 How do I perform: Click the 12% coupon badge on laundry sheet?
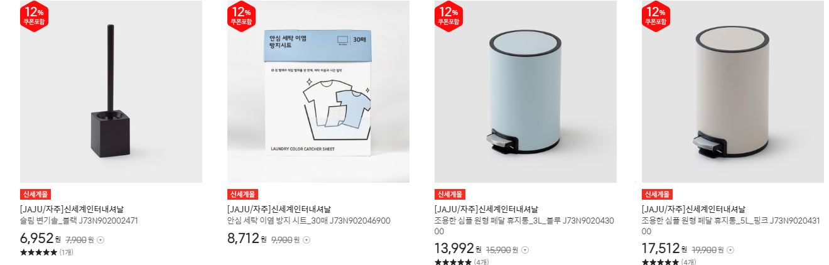[x=242, y=15]
